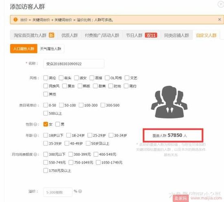Viewport: 224px width, 202px height.
Task: Select the 30-34岁 age checkbox
Action: point(111,135)
